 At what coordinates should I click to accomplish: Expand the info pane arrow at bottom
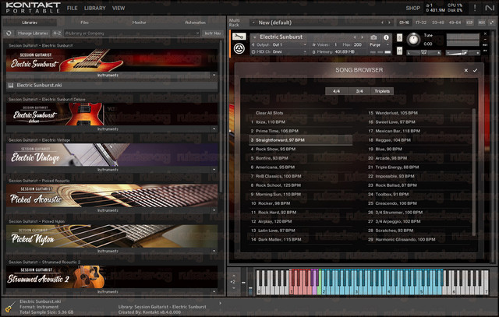(x=220, y=303)
